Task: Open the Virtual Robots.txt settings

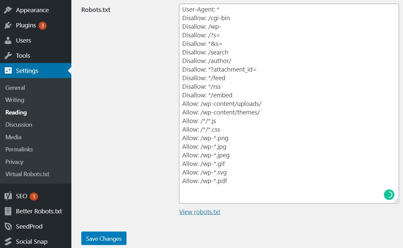Action: tap(27, 174)
